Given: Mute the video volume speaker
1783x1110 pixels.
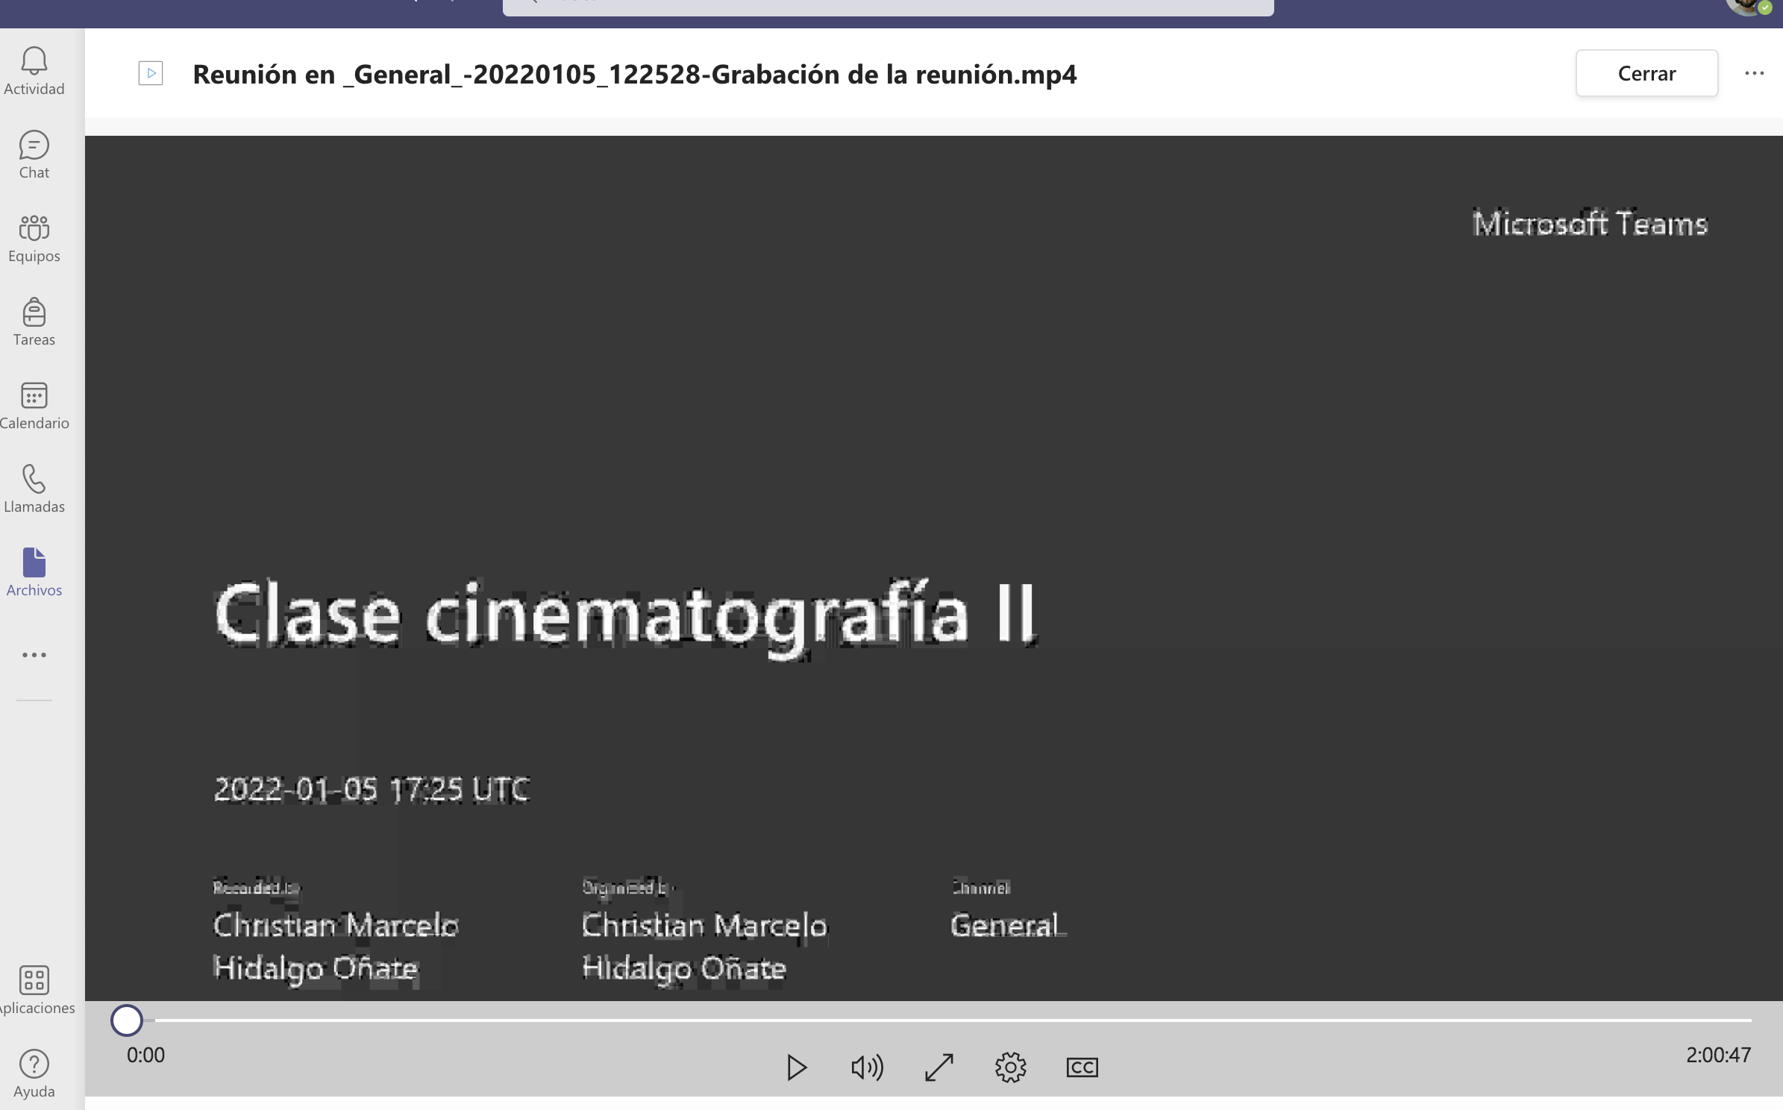Looking at the screenshot, I should coord(867,1067).
